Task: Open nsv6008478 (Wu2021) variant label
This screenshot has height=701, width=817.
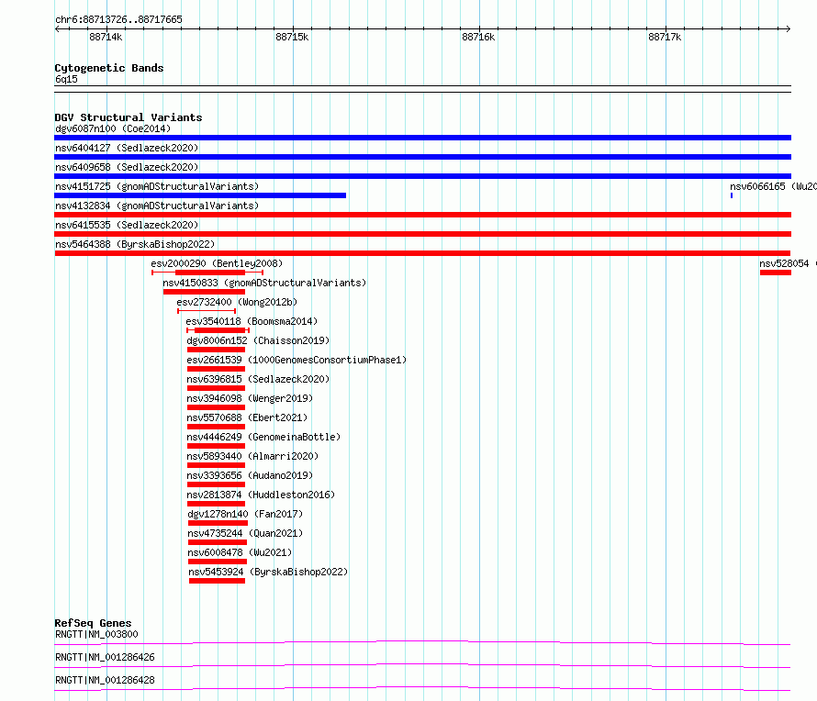Action: tap(240, 552)
